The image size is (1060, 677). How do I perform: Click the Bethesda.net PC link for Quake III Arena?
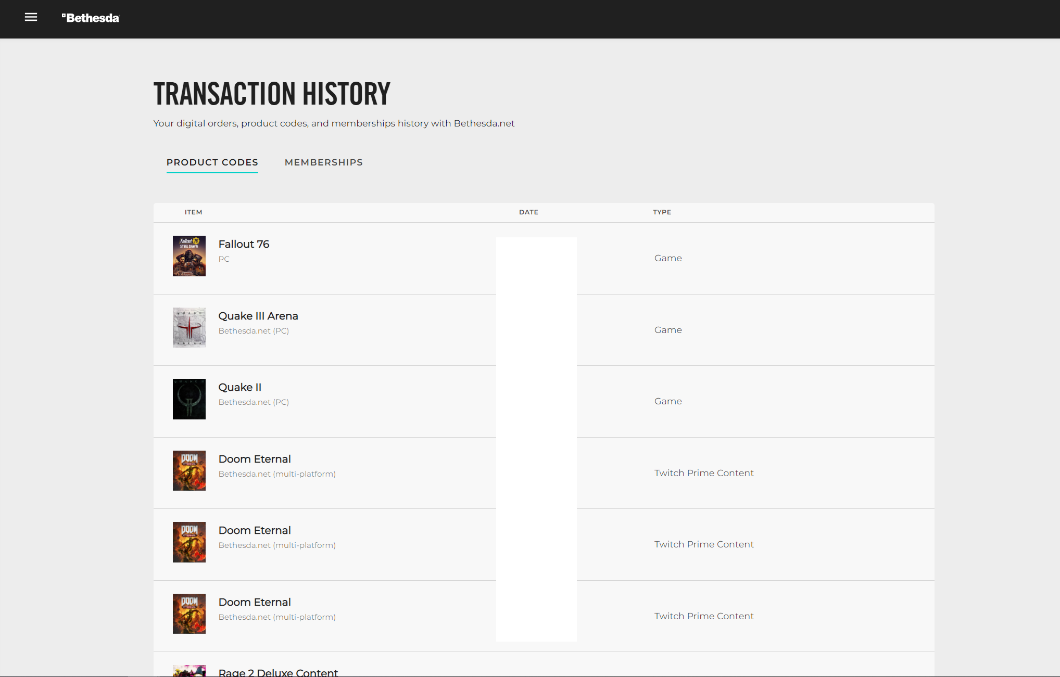point(254,330)
